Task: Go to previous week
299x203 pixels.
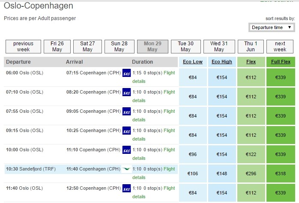Action: click(23, 46)
